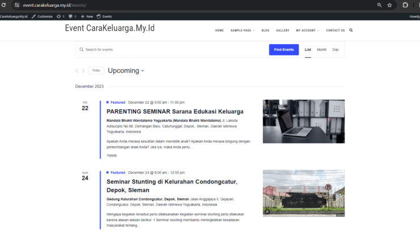Click 'Gedung Kalurahan Condongcatur, Depok, Sleman' venue text
This screenshot has height=238, width=420.
tap(148, 199)
